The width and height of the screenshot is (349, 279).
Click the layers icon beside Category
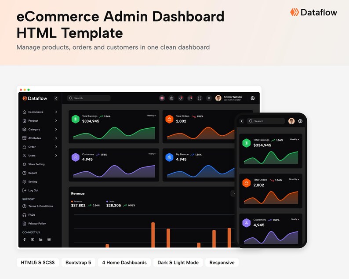point(25,129)
